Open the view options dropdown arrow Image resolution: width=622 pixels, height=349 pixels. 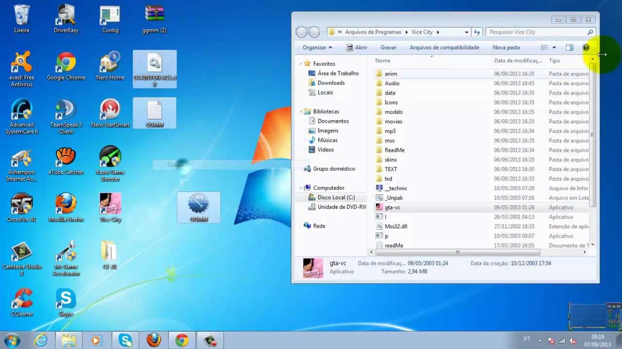click(554, 48)
